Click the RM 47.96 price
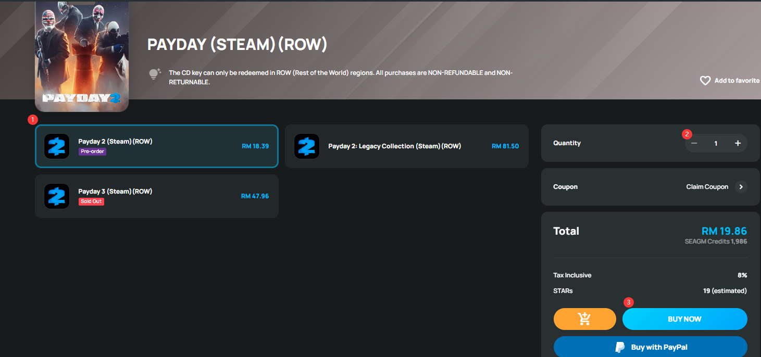This screenshot has height=357, width=761. (255, 196)
